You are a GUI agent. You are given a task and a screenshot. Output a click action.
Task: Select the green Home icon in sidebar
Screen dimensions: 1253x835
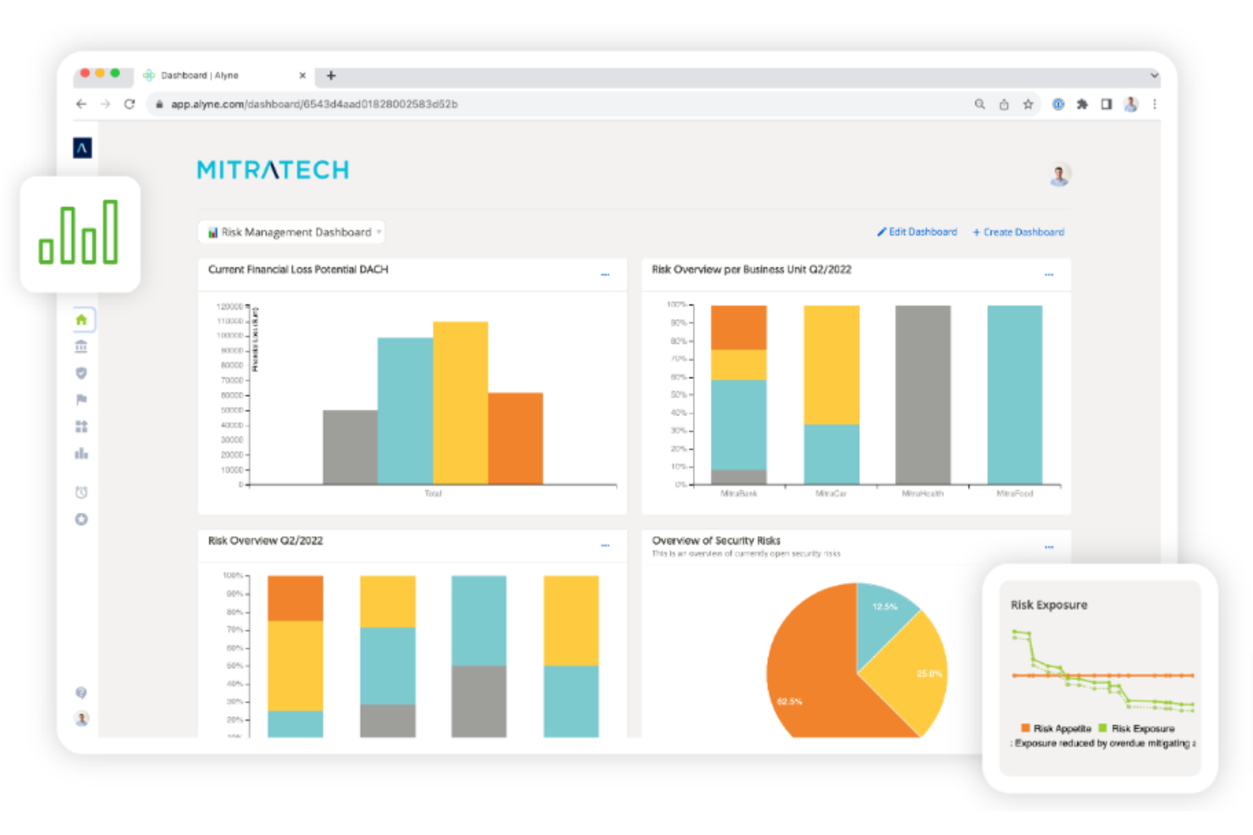click(x=81, y=320)
